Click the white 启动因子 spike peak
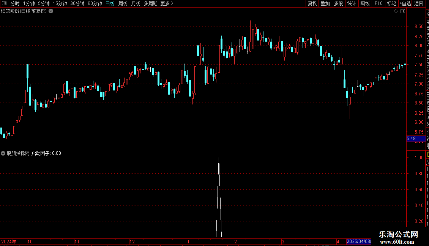 [x=219, y=158]
